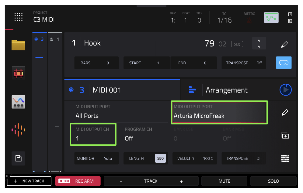Viewport: 303px width, 193px height.
Task: Toggle the SEQ tempo source button
Action: pyautogui.click(x=237, y=44)
